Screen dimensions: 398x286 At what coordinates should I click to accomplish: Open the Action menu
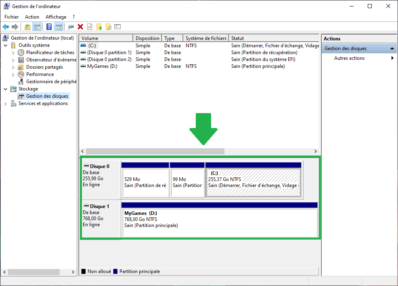click(32, 17)
